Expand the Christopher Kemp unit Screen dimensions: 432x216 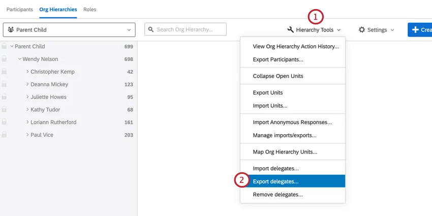click(27, 72)
